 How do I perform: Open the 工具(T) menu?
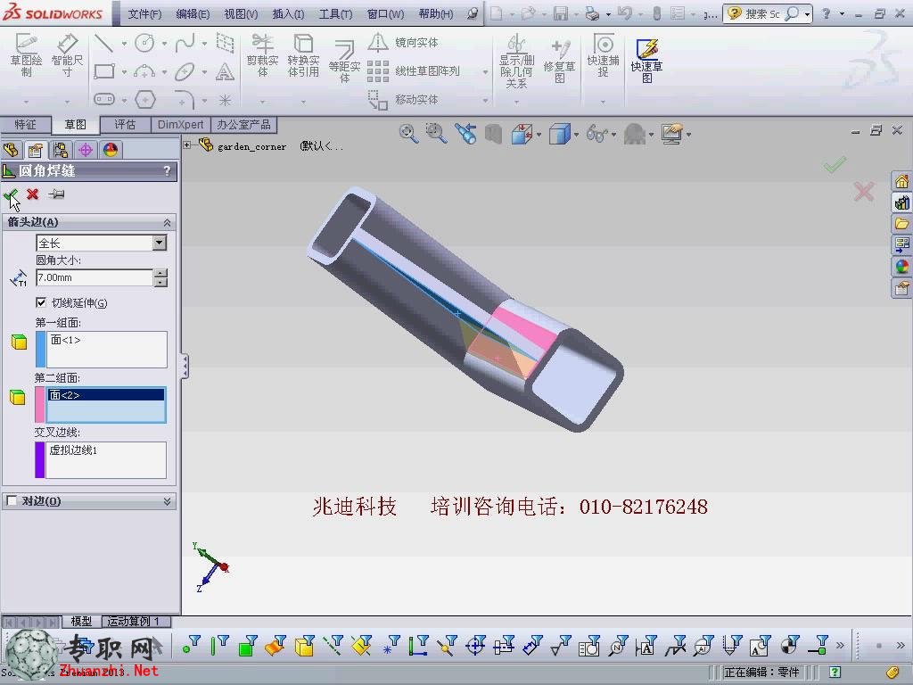335,14
